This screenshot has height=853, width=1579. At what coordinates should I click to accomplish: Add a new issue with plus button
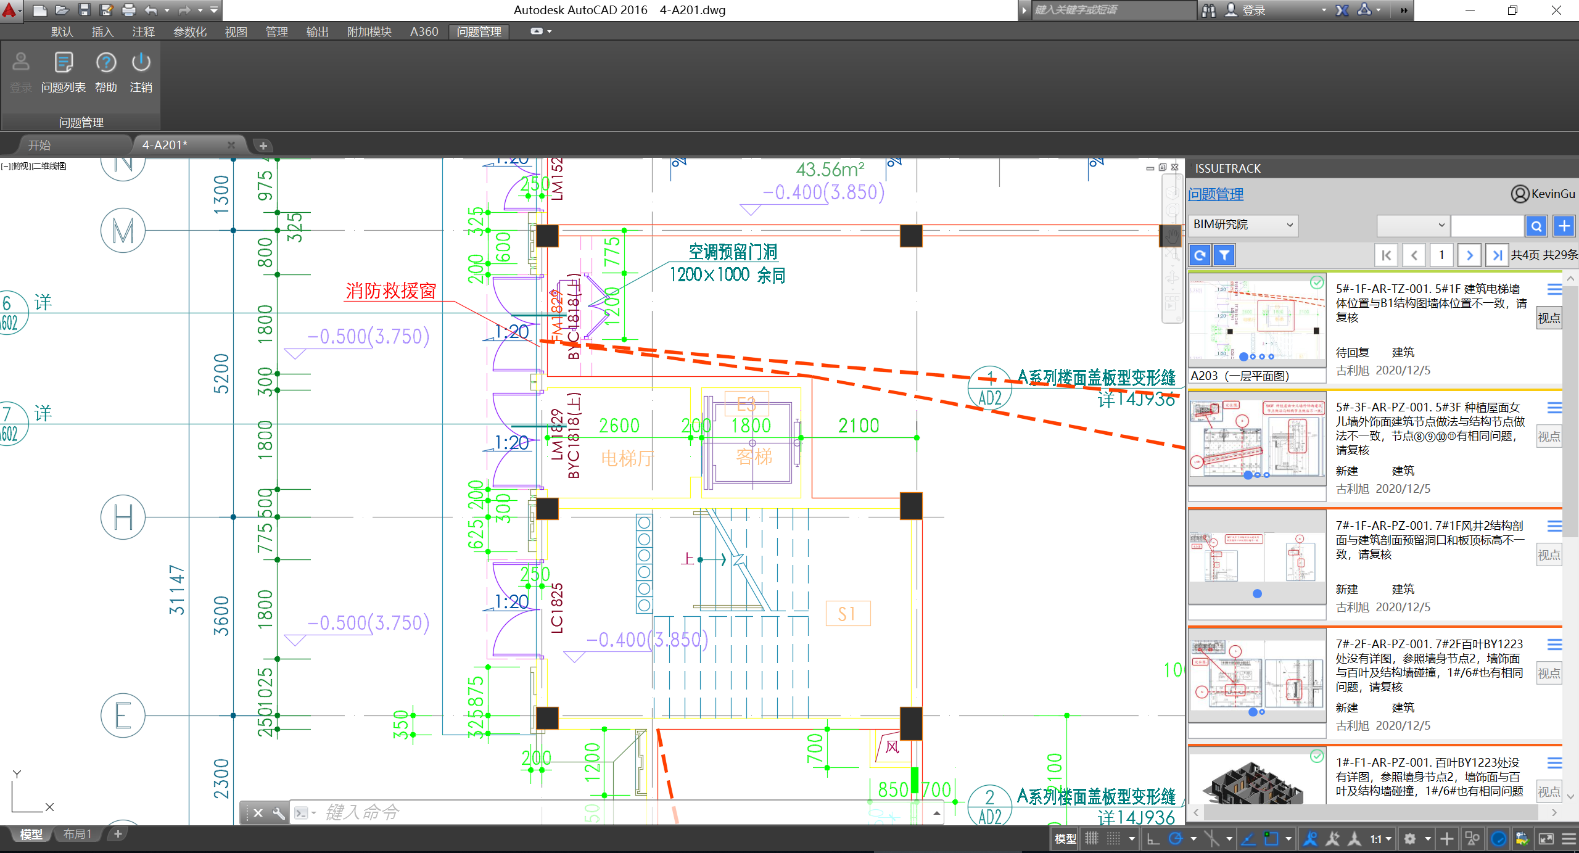(x=1564, y=226)
